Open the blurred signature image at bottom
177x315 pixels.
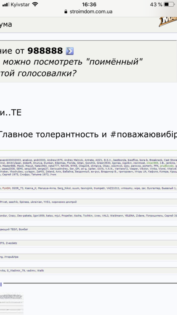point(12,304)
